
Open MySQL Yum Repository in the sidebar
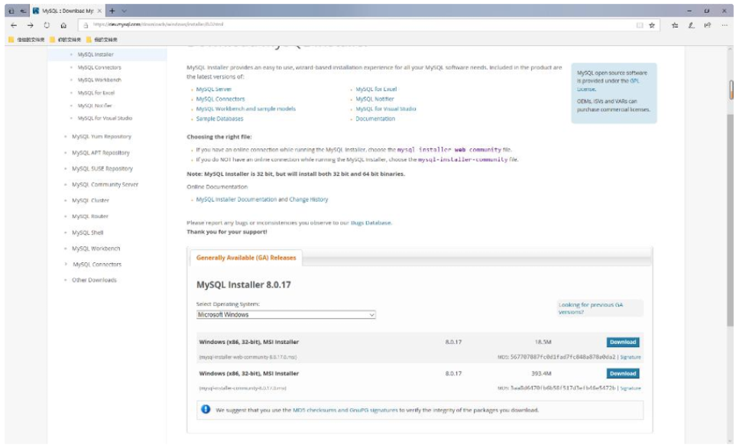click(102, 137)
